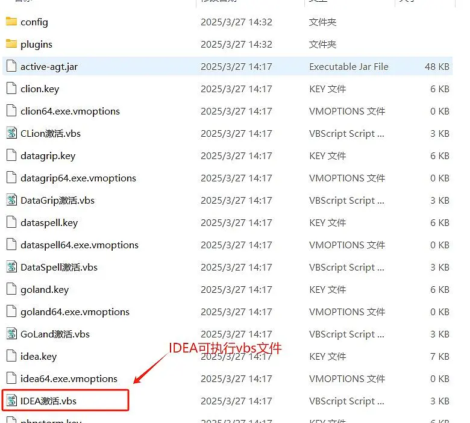
Task: Click KEY 文件 type of dataspell.key
Action: [328, 223]
